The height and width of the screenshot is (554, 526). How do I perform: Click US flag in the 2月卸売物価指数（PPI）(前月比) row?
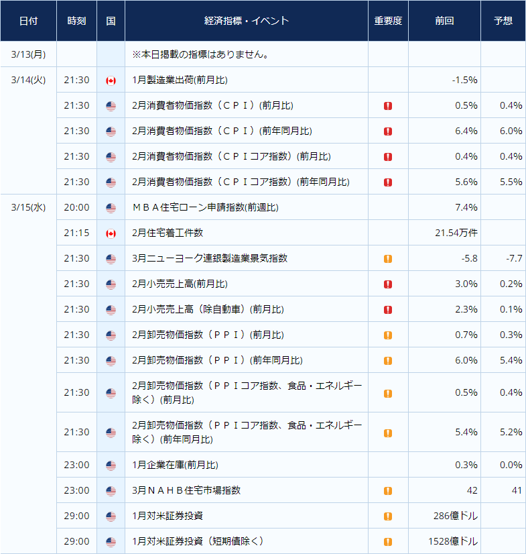(x=111, y=335)
